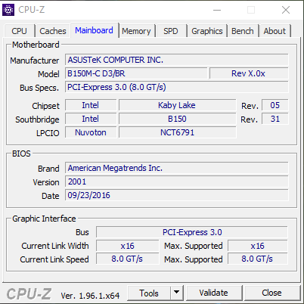Select the Graphics tab
Screen dimensions: 304x304
pyautogui.click(x=207, y=31)
